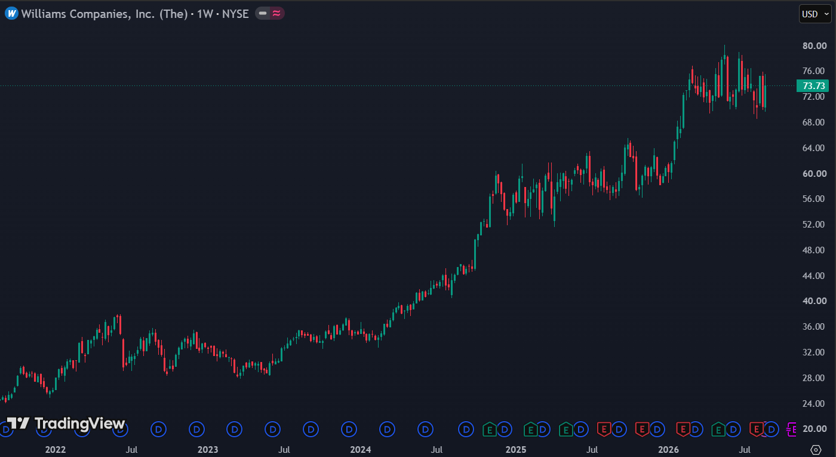The image size is (836, 457).
Task: Open the dividend marker just left of the 2023 label
Action: (x=196, y=429)
